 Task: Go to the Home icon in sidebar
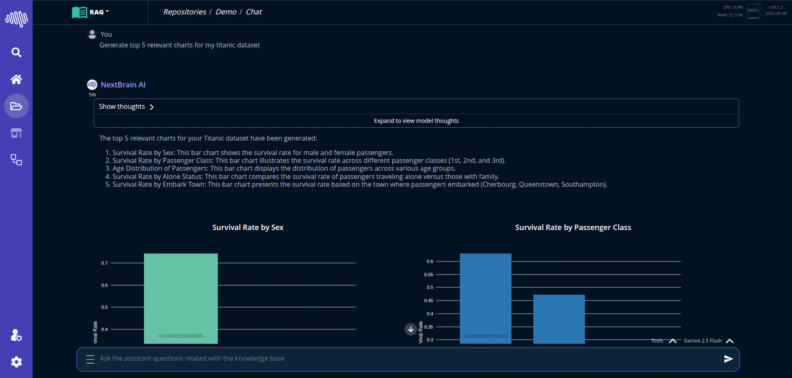pyautogui.click(x=16, y=79)
